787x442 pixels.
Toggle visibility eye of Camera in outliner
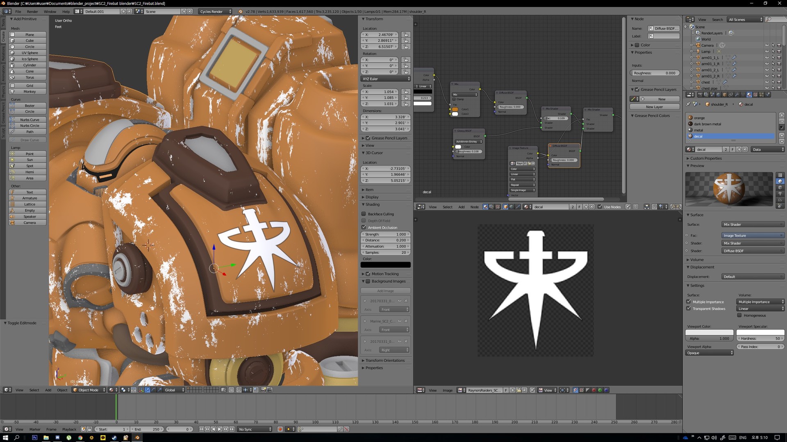[767, 45]
